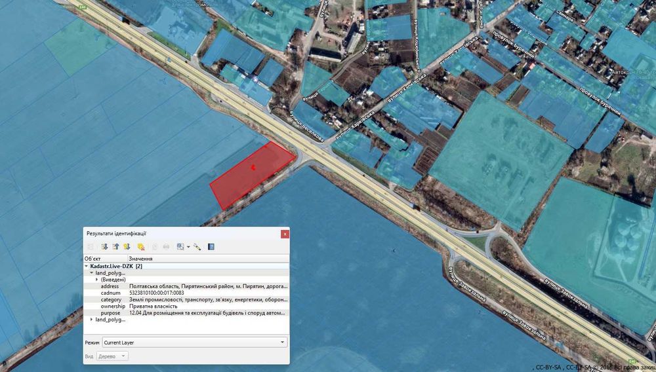Open the Вид Дерево dropdown
Viewport: 656px width, 372px height.
coord(113,356)
